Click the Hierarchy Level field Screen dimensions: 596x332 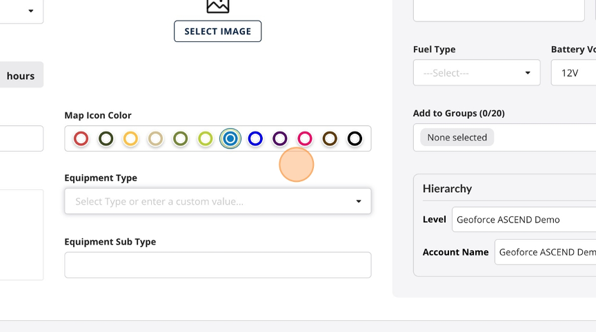(x=524, y=219)
